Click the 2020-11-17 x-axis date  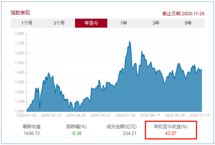coord(200,115)
